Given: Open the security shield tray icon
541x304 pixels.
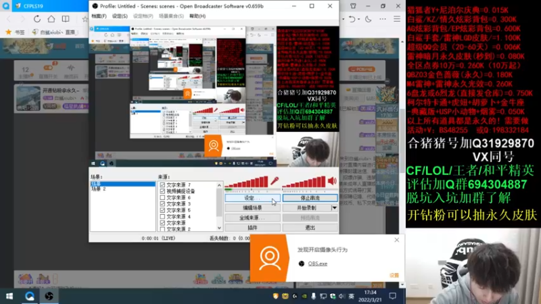Looking at the screenshot, I should [x=275, y=296].
